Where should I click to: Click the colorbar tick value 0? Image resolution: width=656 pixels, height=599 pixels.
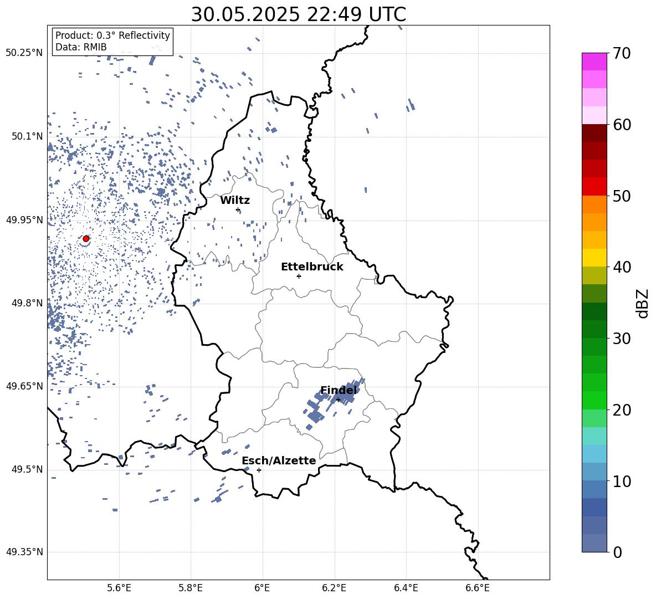(x=617, y=552)
